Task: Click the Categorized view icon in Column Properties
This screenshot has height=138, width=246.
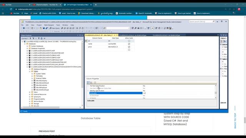Action: [x=88, y=82]
